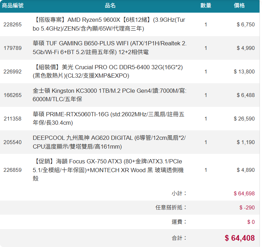This screenshot has height=247, width=262.
Task: Select the Focus GX-750 ATX3 product name
Action: tap(108, 170)
